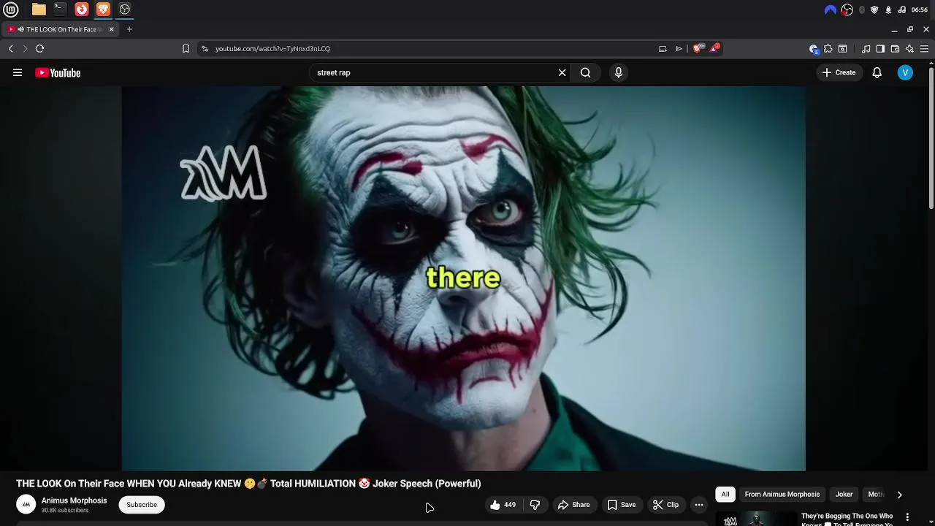Click the Clip button
This screenshot has width=935, height=526.
(x=665, y=505)
